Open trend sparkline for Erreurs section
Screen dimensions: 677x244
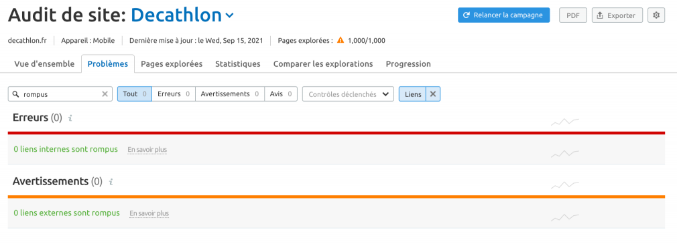tap(565, 122)
